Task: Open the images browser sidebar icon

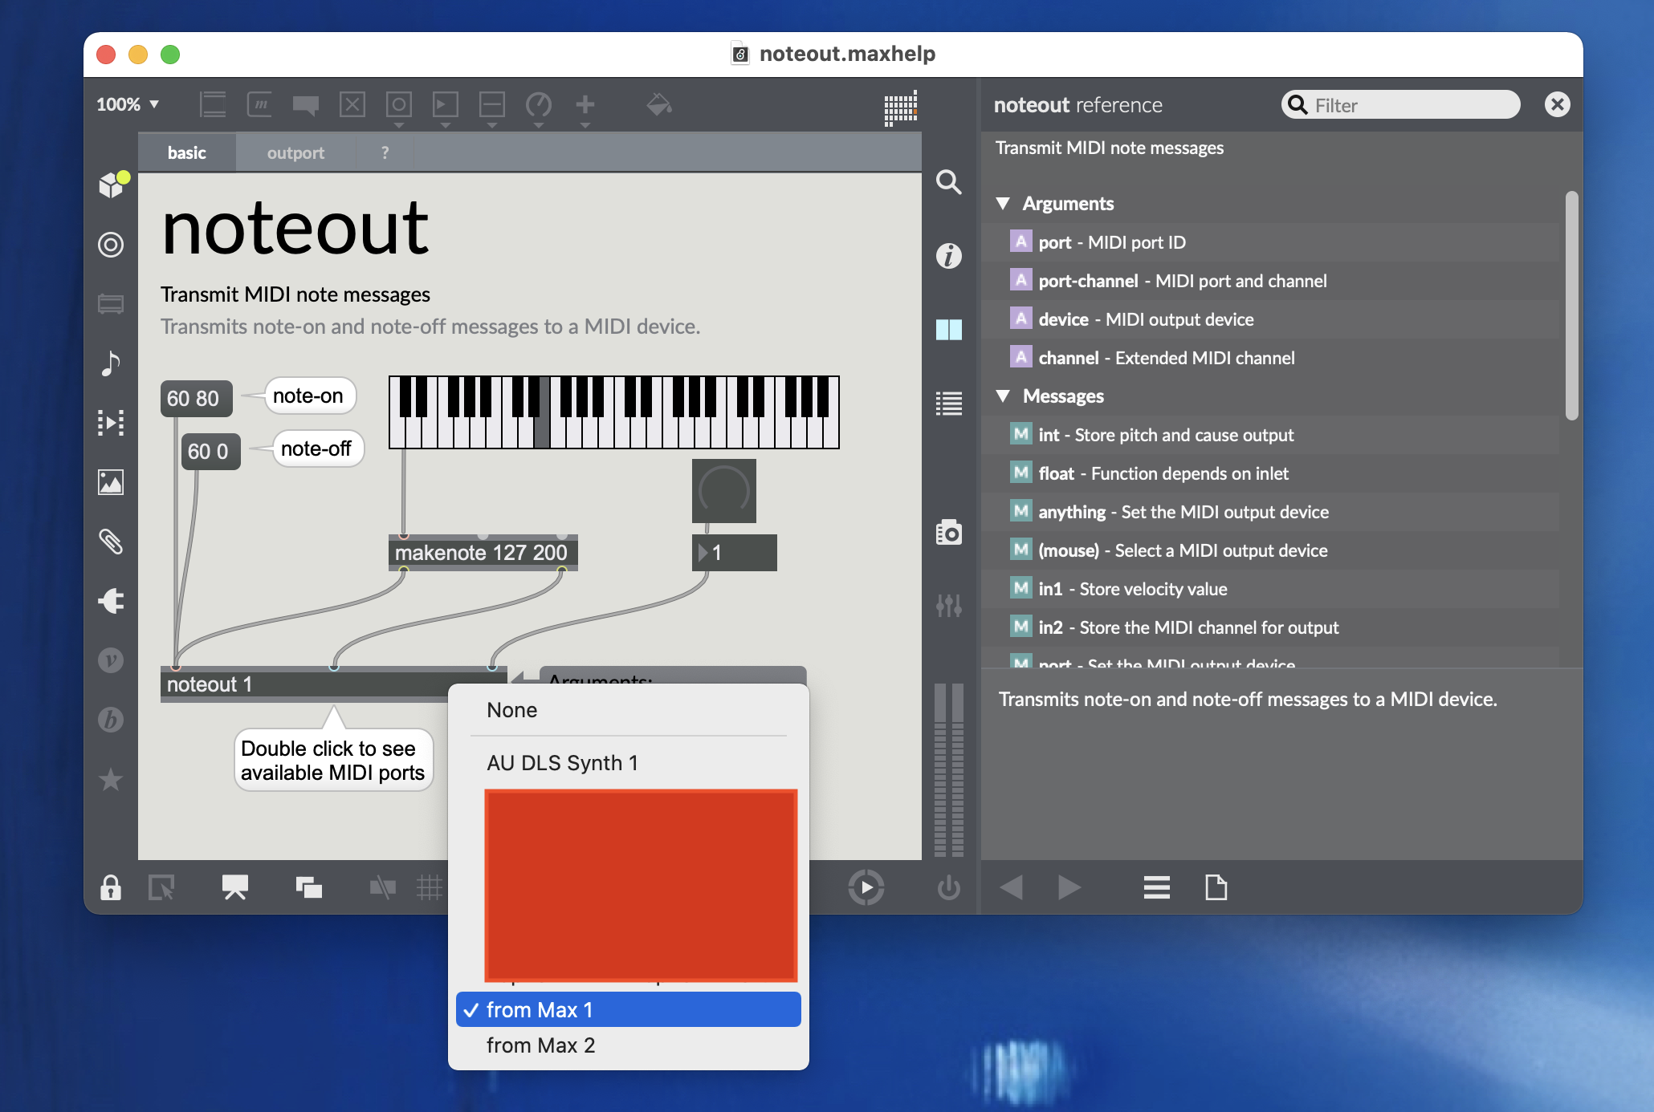Action: tap(111, 482)
